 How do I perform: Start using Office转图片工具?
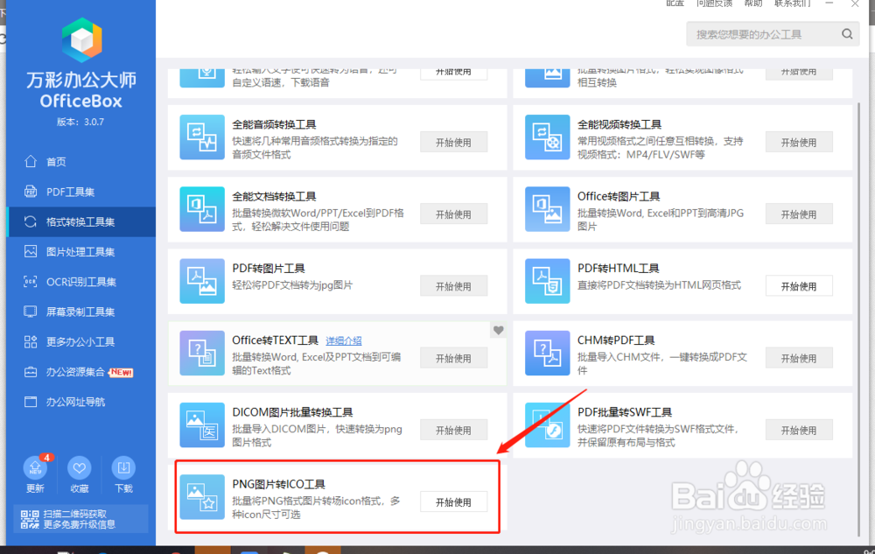pyautogui.click(x=799, y=214)
